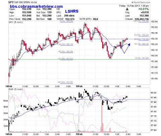Select the Open value 152.430
Image resolution: width=161 pixels, height=136 pixels.
pos(26,9)
